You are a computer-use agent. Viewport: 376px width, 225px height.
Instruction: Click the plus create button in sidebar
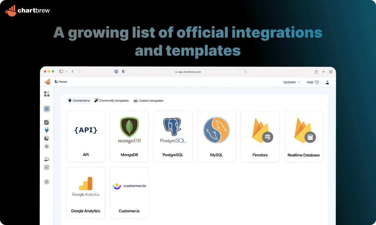click(x=47, y=109)
